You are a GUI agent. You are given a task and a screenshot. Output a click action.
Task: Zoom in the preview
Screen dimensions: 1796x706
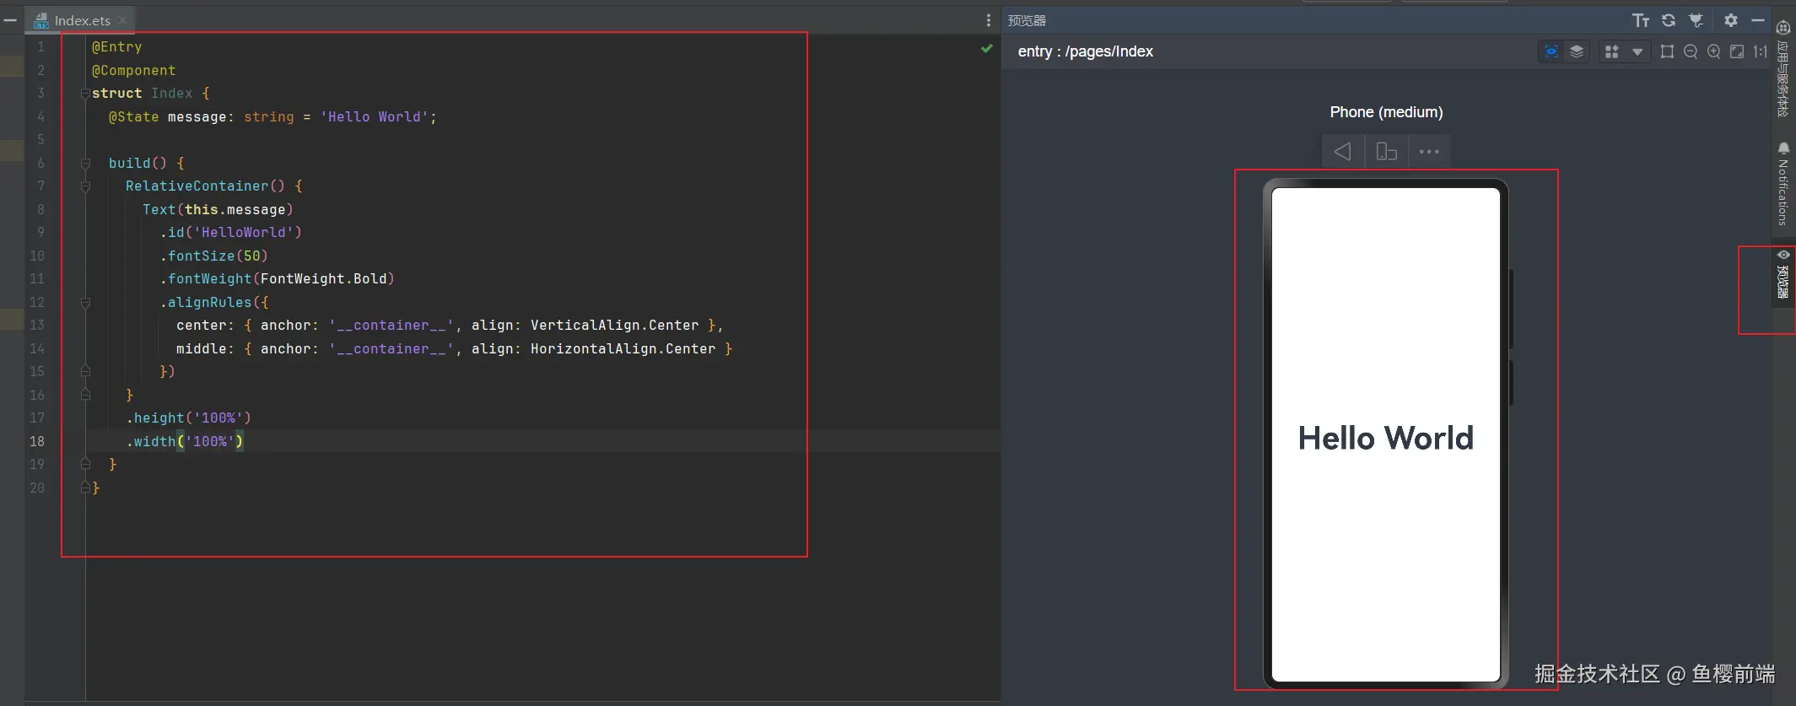tap(1714, 51)
